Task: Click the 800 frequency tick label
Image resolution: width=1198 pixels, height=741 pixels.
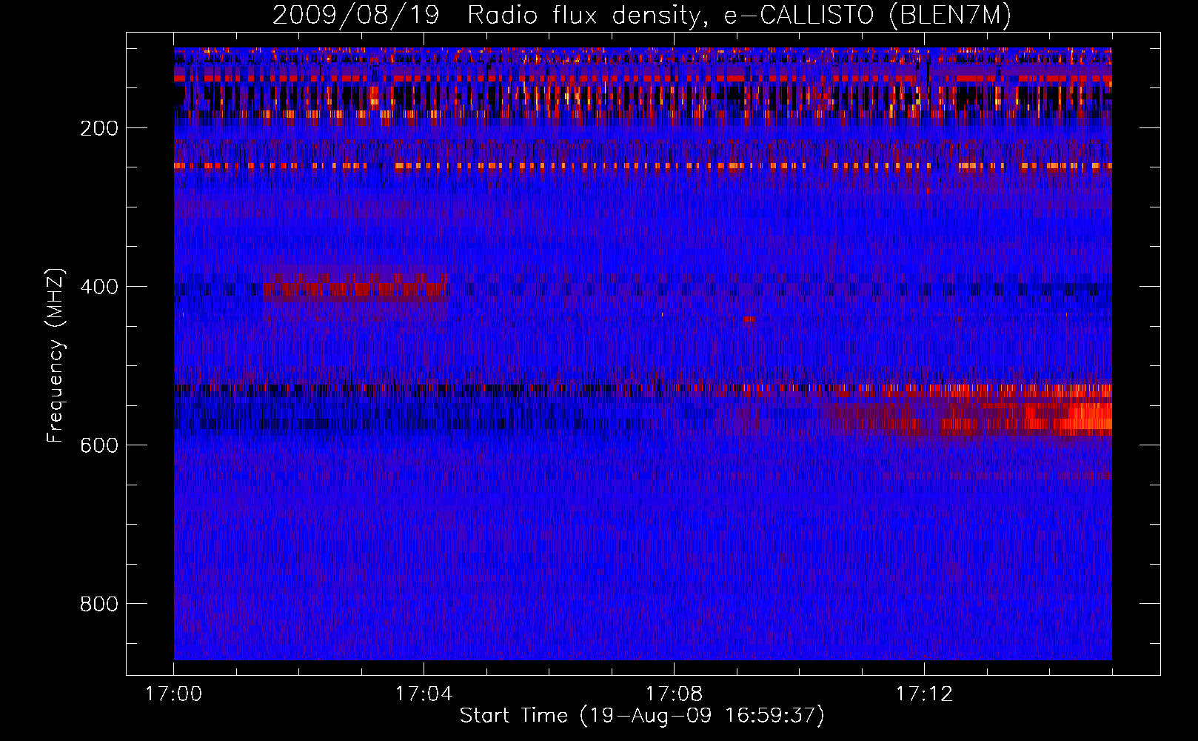Action: pos(99,604)
